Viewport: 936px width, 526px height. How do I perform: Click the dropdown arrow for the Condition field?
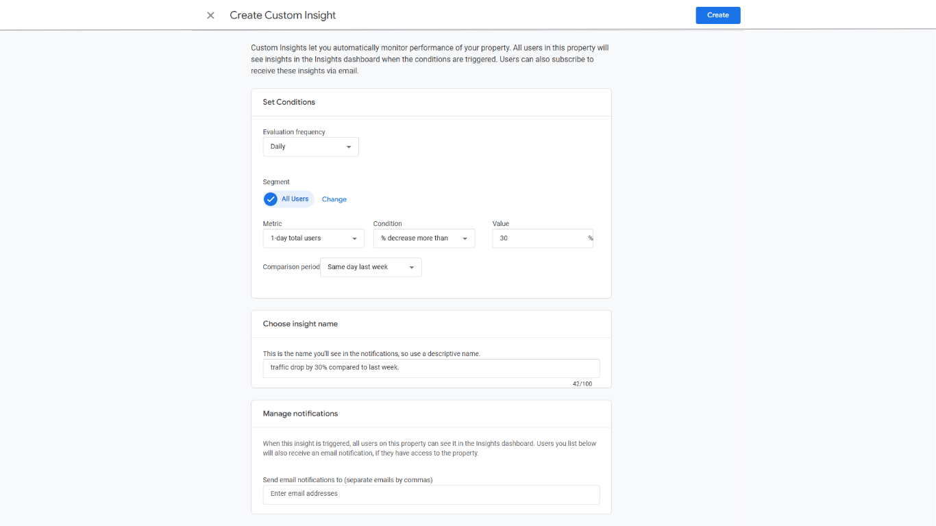pyautogui.click(x=466, y=238)
